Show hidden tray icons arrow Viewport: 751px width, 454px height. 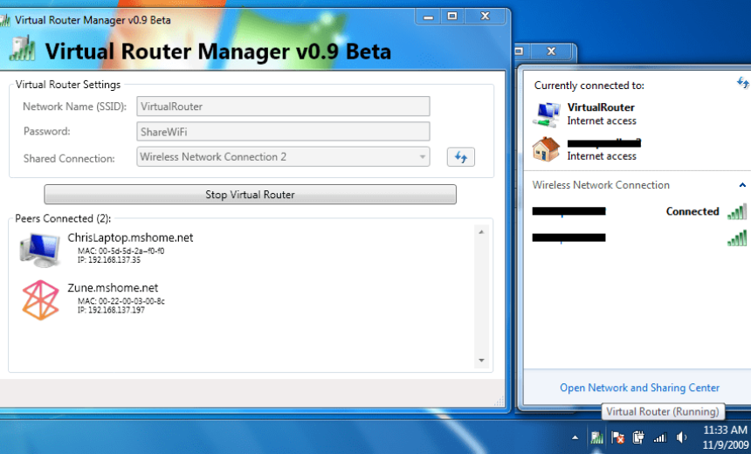click(x=575, y=437)
